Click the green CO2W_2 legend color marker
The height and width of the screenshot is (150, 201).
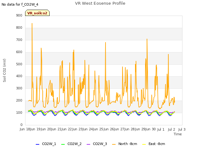63,144
